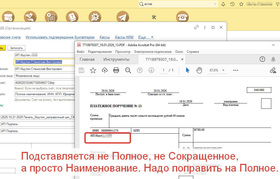Open the three-dots more tools menu in Acrobat

235,70
